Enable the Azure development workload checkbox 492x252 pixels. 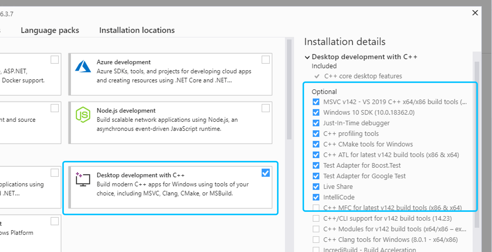click(265, 60)
